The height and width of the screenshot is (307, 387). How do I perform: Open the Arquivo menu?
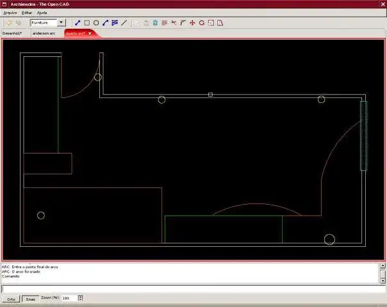(x=10, y=13)
